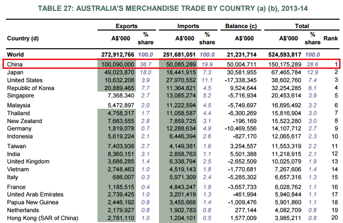Click Japan's total share 12.9
Viewport: 343px width, 223px height.
click(312, 72)
